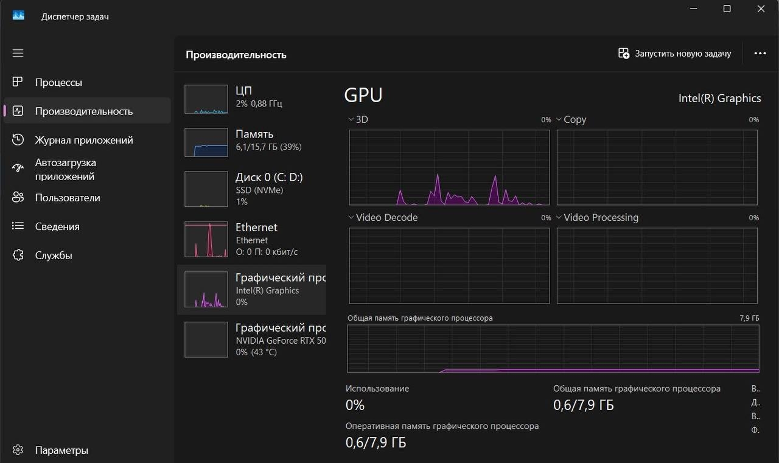Open the Процессы page icon

click(18, 82)
